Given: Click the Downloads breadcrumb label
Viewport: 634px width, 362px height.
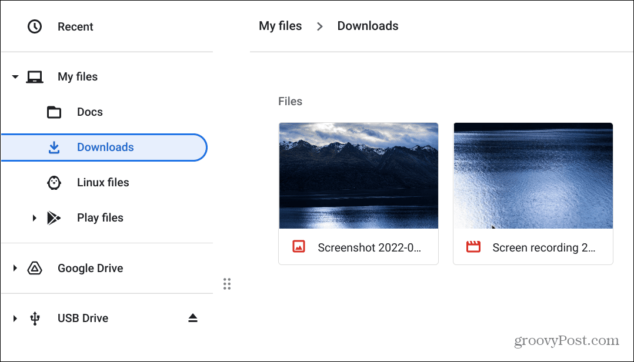Looking at the screenshot, I should (368, 26).
